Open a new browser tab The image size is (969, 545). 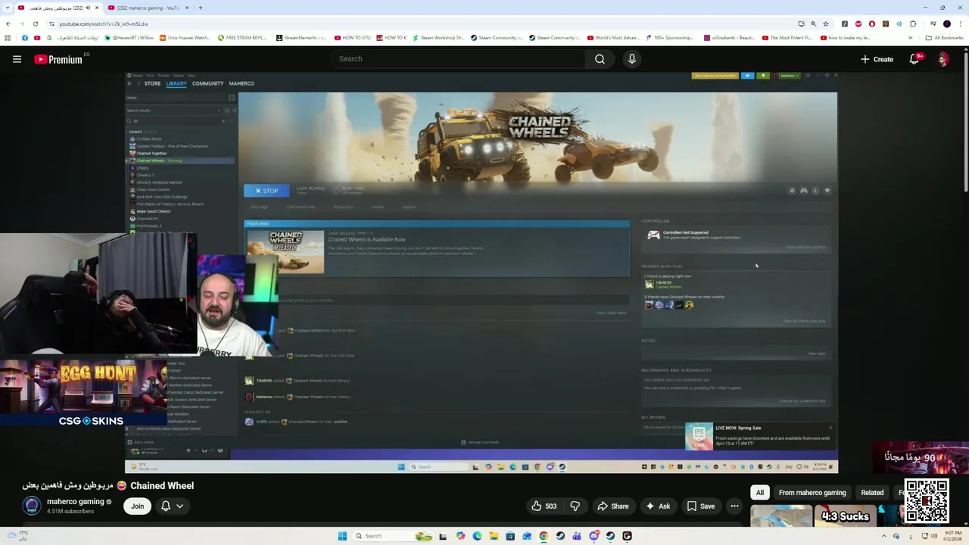coord(200,8)
